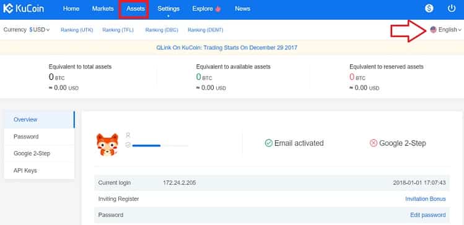Viewport: 464px width, 225px height.
Task: Click the green available 0 BTC value
Action: coord(204,77)
